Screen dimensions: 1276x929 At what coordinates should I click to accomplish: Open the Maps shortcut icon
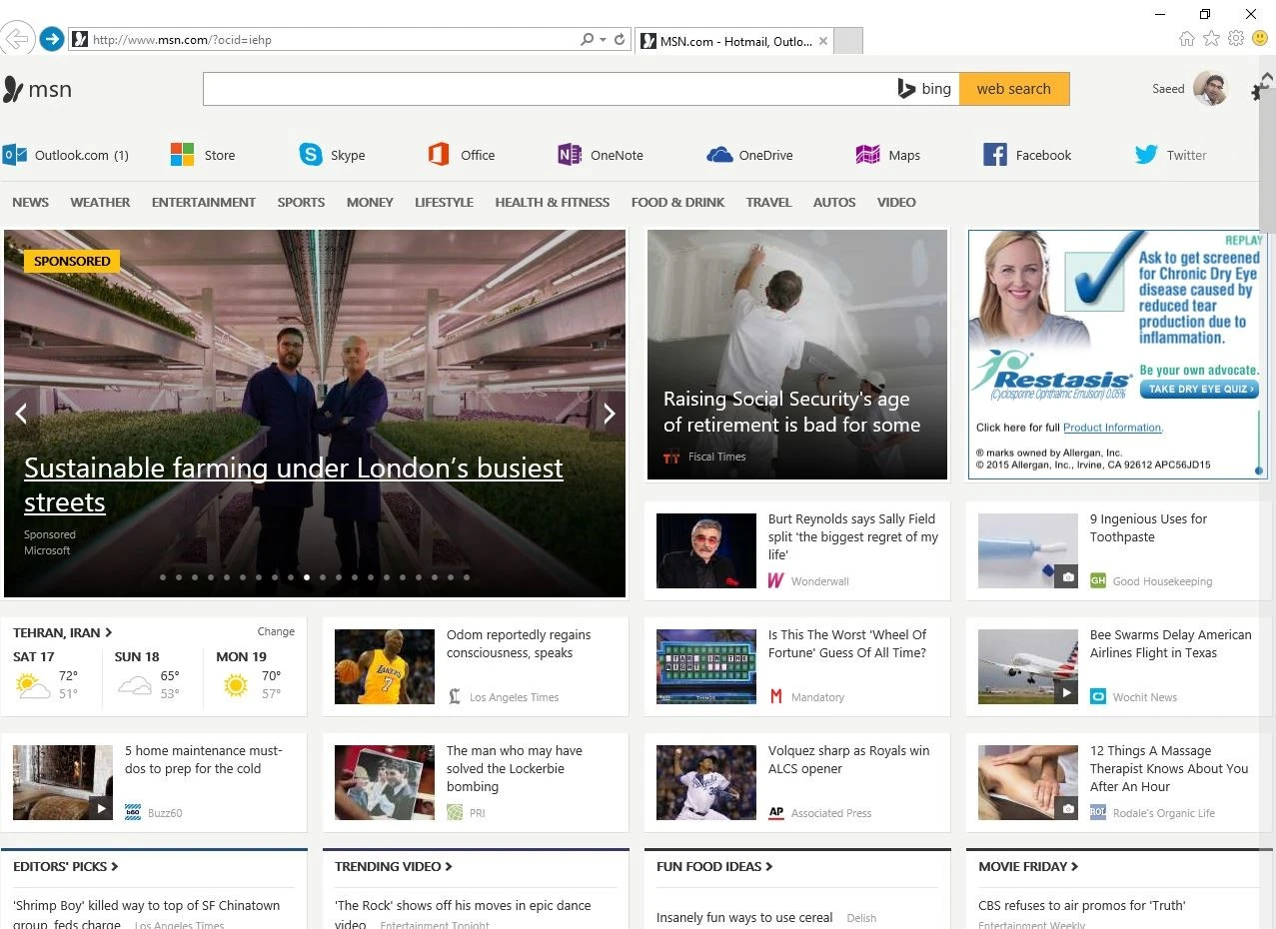pyautogui.click(x=867, y=155)
